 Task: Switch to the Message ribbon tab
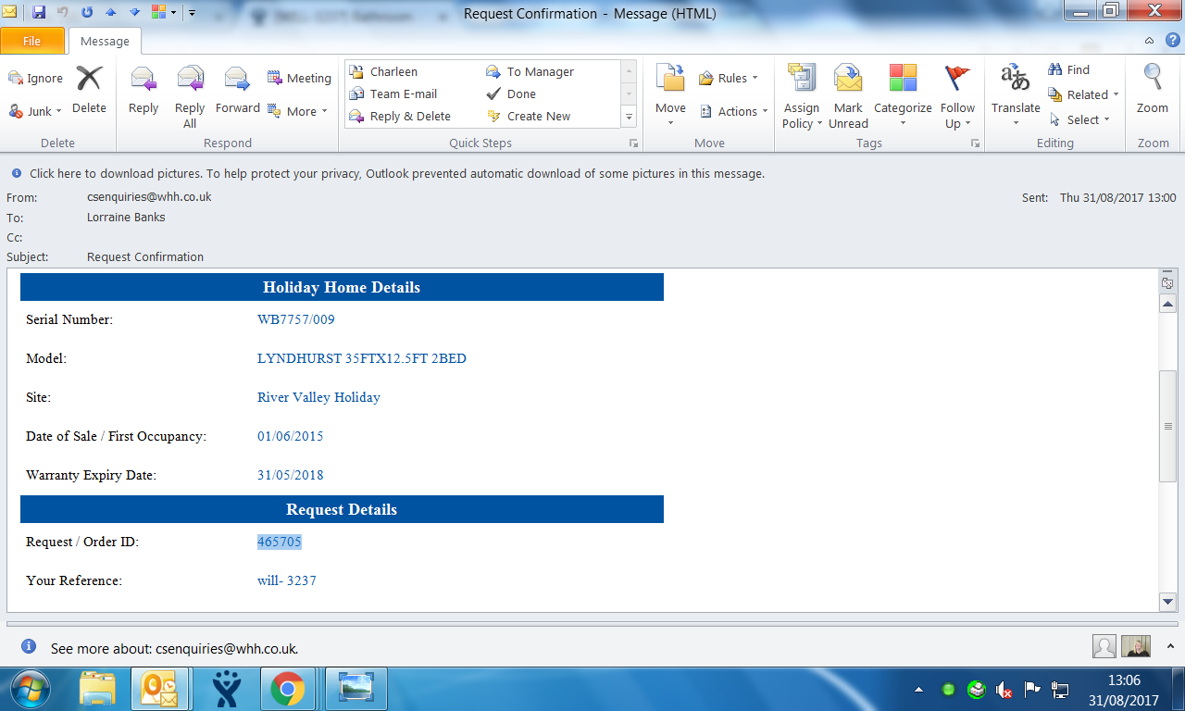(x=105, y=41)
